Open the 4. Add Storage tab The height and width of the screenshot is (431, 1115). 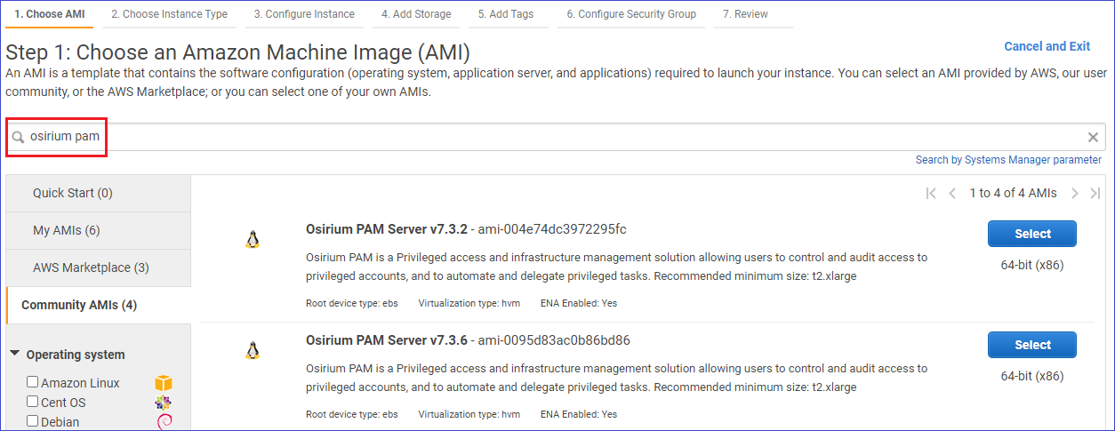[416, 14]
